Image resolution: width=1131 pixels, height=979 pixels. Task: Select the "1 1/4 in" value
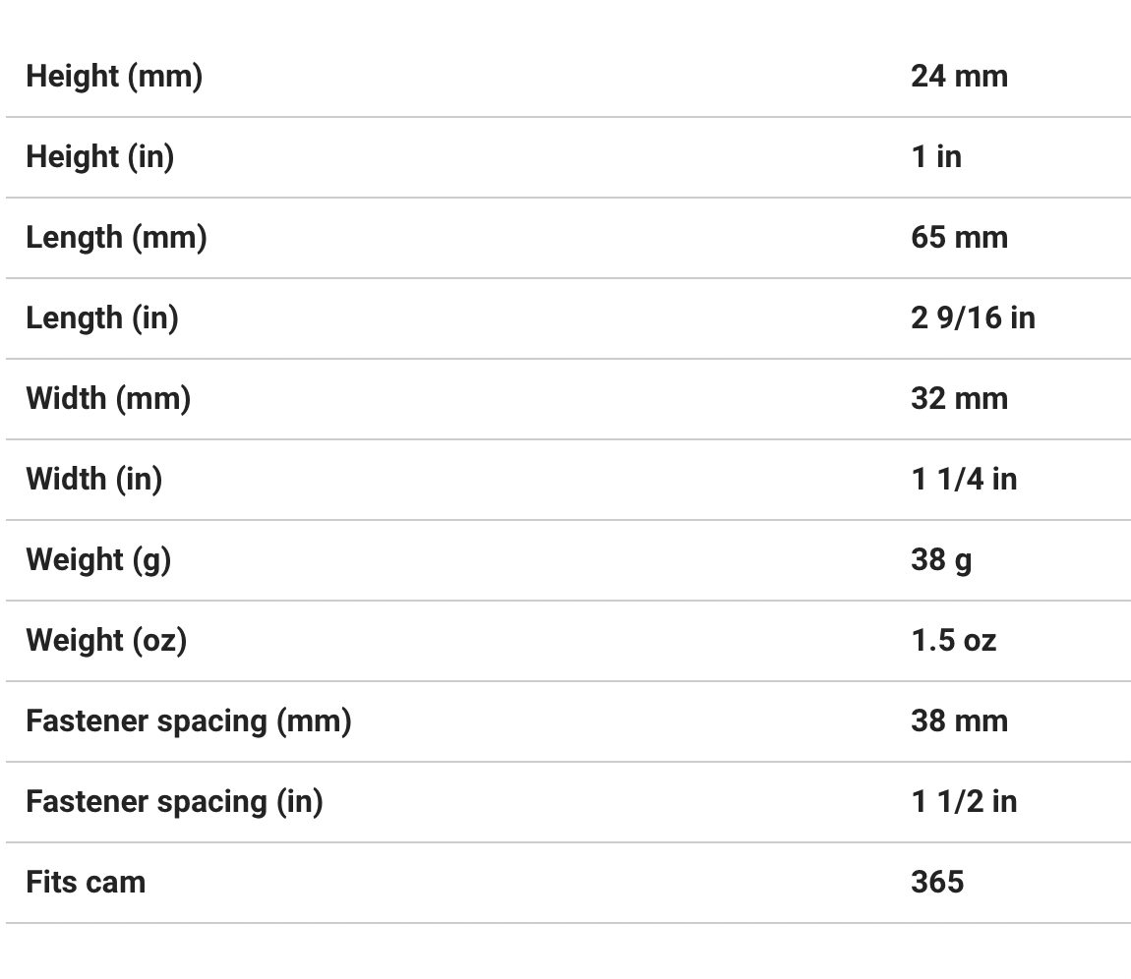tap(964, 479)
